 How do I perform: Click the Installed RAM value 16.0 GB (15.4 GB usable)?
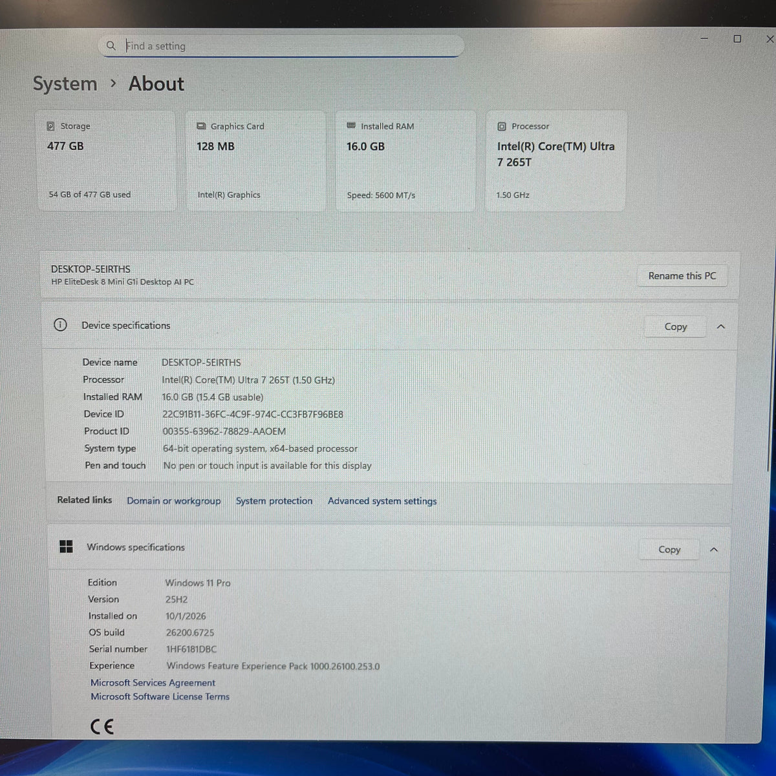tap(213, 397)
